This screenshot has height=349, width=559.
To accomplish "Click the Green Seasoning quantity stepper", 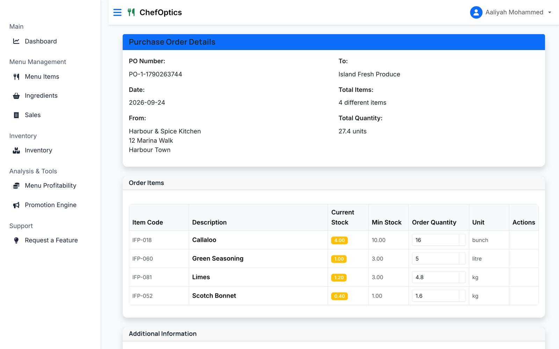I will [x=462, y=259].
